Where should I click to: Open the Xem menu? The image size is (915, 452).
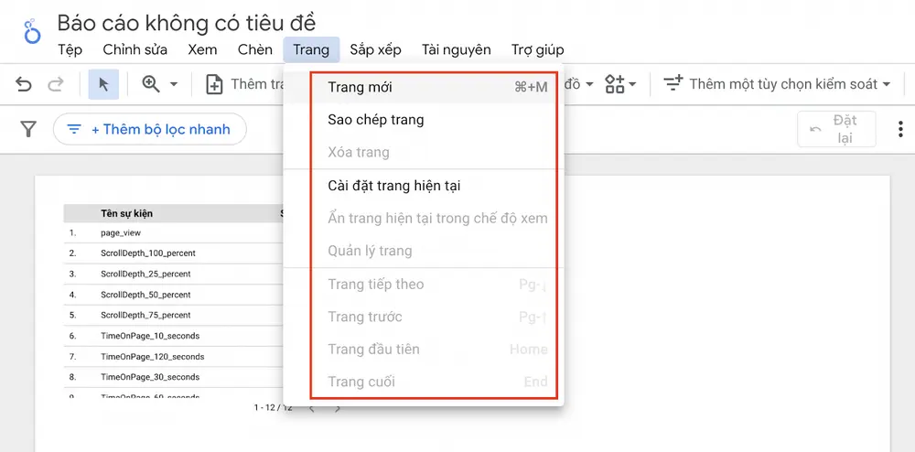click(x=202, y=49)
